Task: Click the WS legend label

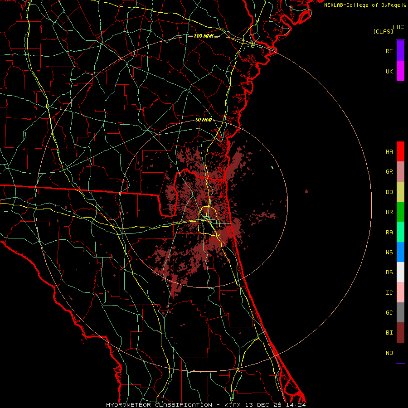Action: pos(389,253)
